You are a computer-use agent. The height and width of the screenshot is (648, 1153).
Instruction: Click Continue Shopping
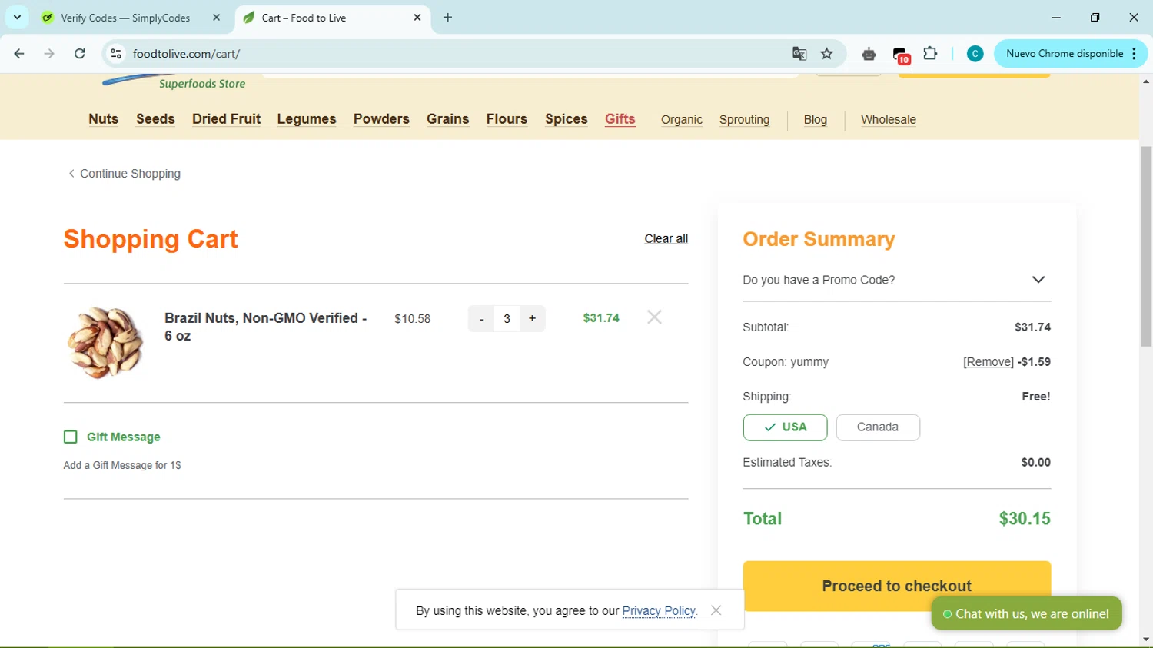coord(125,174)
